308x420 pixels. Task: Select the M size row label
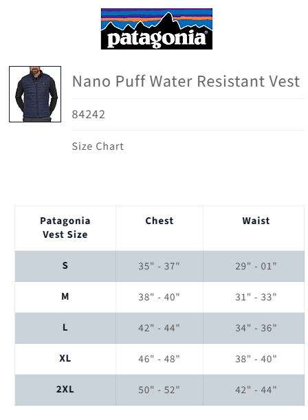[65, 296]
